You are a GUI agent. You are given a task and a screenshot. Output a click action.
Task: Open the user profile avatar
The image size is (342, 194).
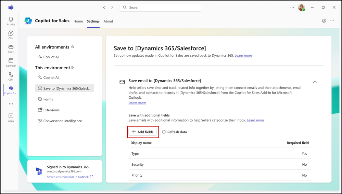301,8
